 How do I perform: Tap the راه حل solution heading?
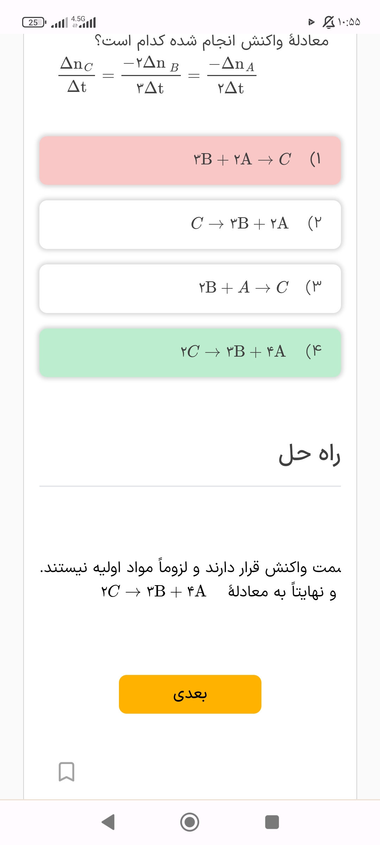tap(309, 455)
